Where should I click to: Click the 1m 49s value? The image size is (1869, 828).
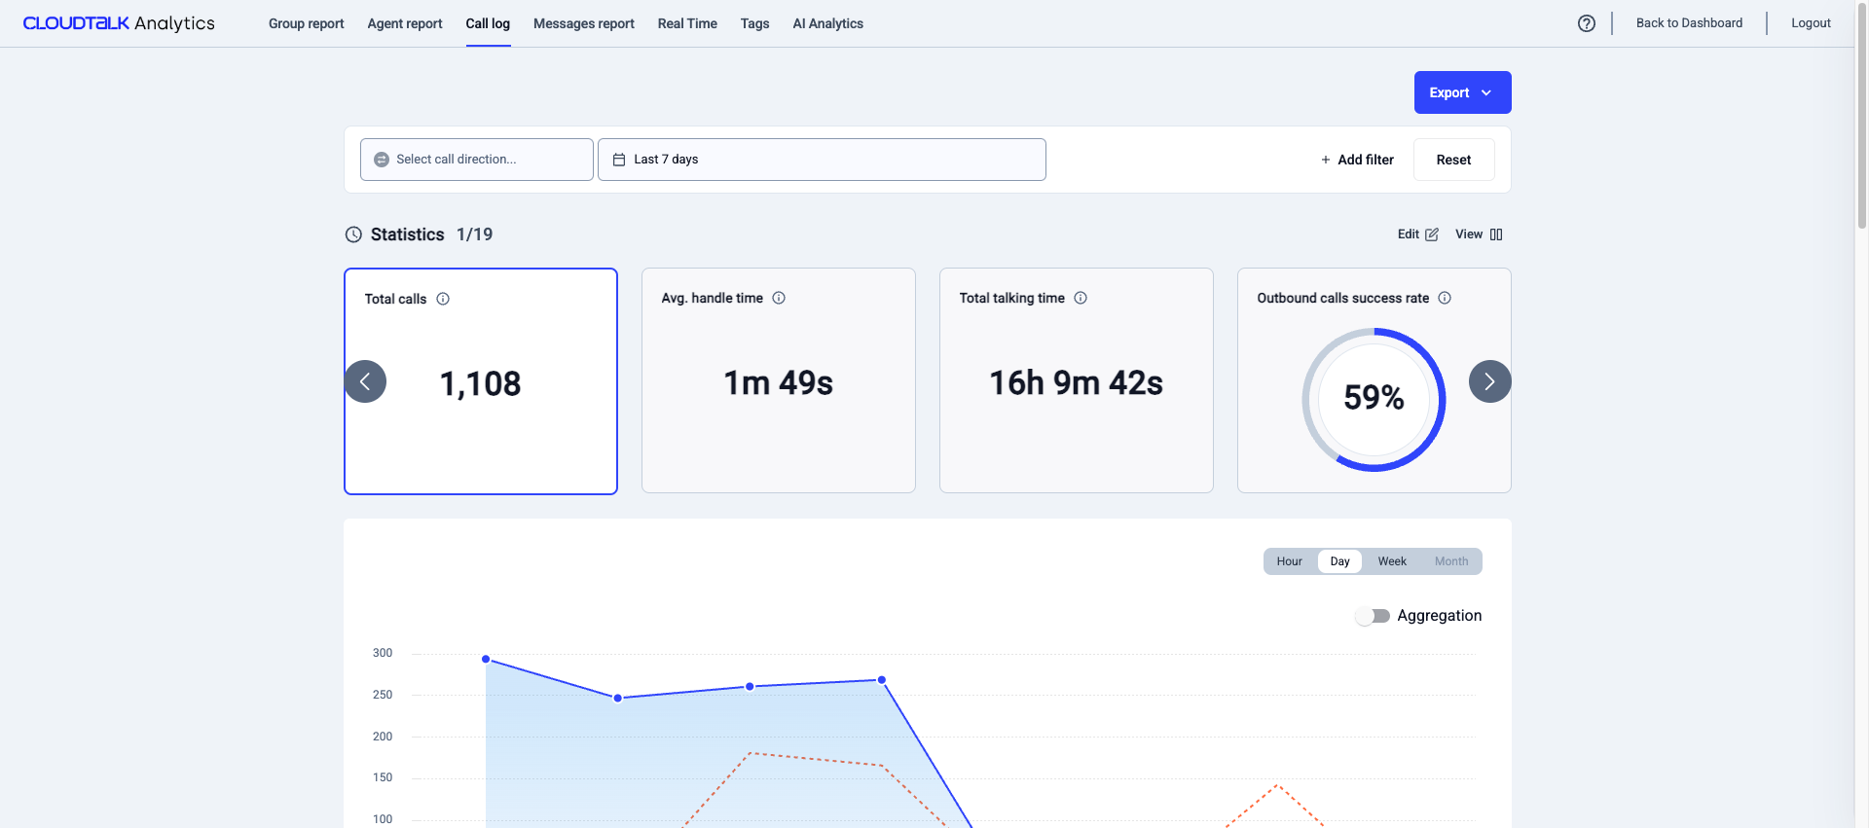[x=779, y=382]
